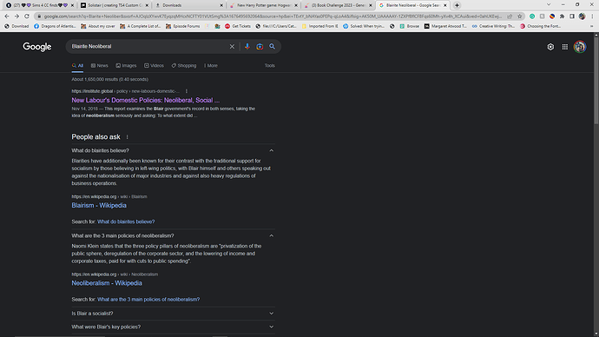The width and height of the screenshot is (599, 337).
Task: Show more bookmarks overflow chevron
Action: pos(592,26)
